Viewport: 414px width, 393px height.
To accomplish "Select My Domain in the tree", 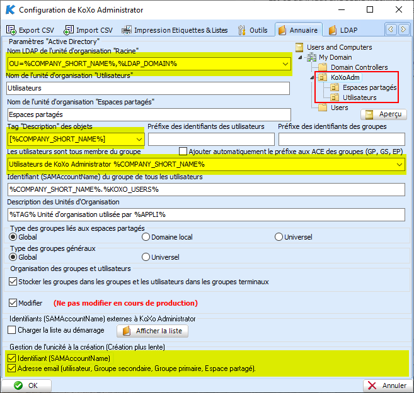I will (335, 57).
